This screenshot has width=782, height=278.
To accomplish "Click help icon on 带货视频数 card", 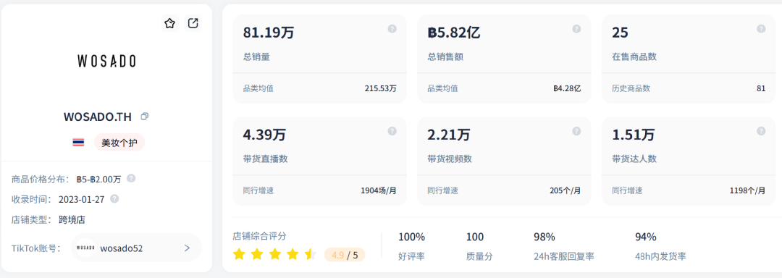I will click(x=576, y=131).
